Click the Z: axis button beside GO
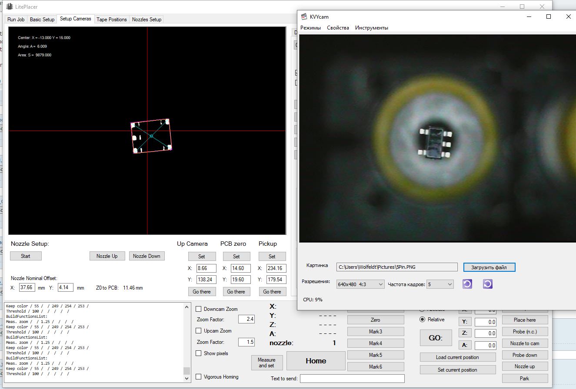576x389 pixels. (465, 333)
